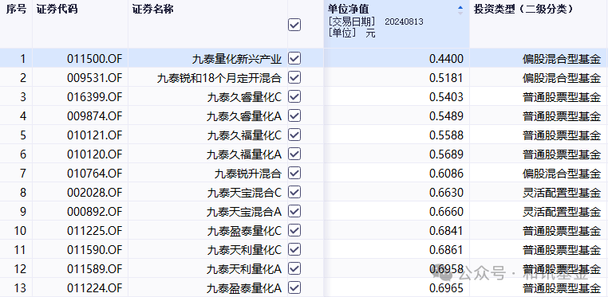Click the fund name 九泰天宝混合A

pos(244,212)
